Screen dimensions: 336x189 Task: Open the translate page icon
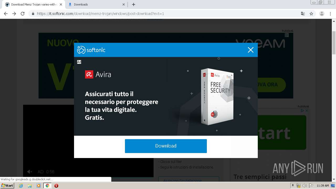click(303, 14)
